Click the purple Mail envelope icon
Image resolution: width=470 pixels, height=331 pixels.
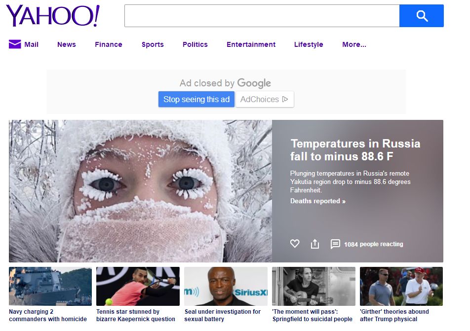point(15,44)
